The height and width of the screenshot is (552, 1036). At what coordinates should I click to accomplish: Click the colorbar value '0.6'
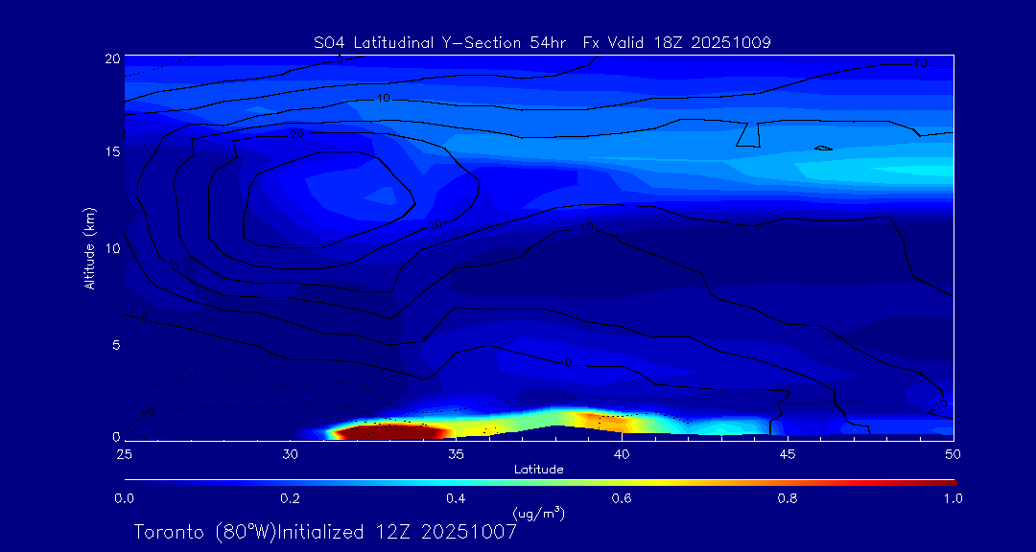pyautogui.click(x=623, y=498)
